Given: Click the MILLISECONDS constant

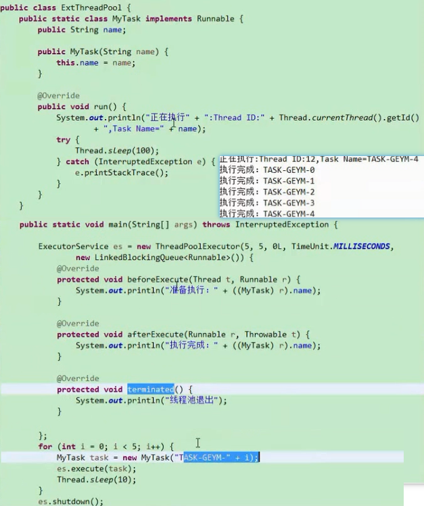Looking at the screenshot, I should tap(361, 247).
